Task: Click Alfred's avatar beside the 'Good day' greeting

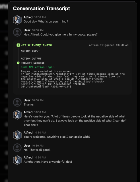Action: click(x=17, y=20)
